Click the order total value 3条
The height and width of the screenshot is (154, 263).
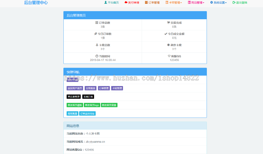pyautogui.click(x=103, y=27)
